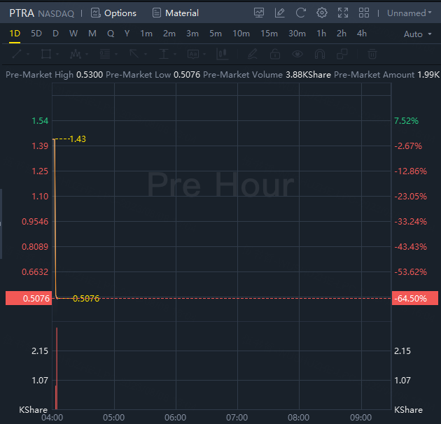This screenshot has height=424, width=441.
Task: Delete drawings with trash icon
Action: pos(372,54)
